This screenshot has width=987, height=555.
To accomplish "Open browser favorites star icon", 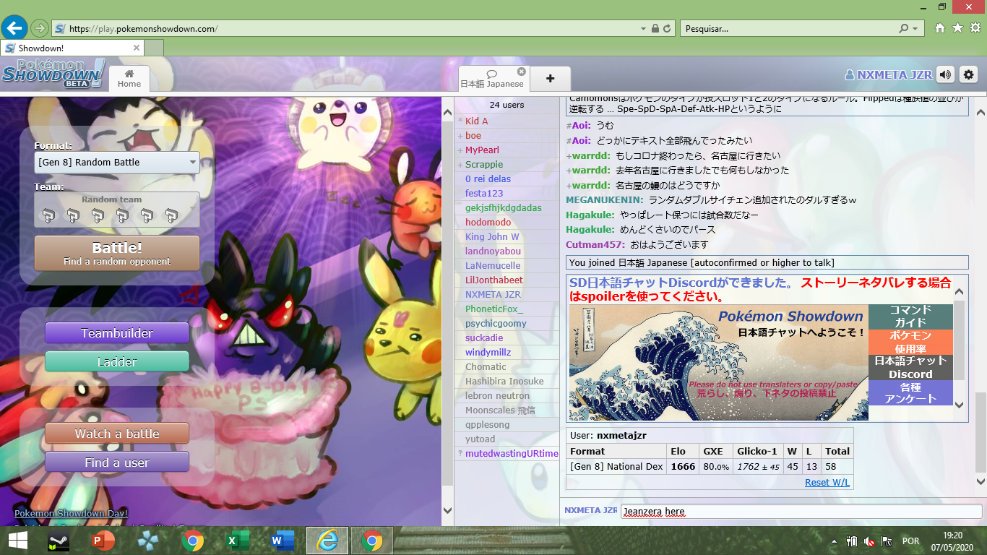I will tap(957, 28).
